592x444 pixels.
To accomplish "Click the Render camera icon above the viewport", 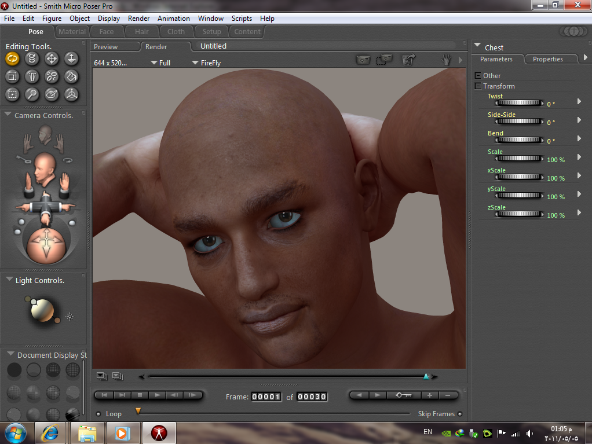I will click(x=363, y=60).
